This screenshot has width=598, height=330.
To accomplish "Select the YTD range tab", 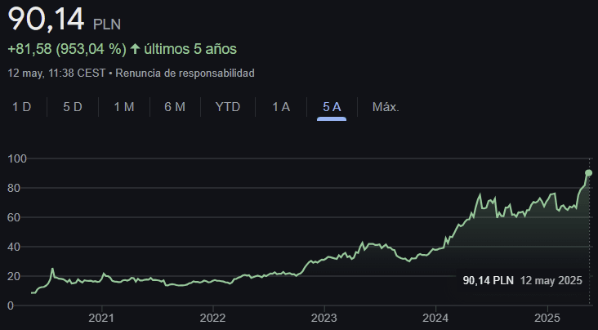I will tap(227, 107).
